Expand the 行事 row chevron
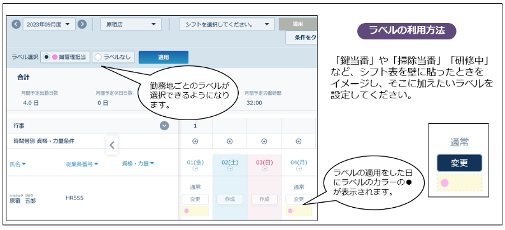This screenshot has width=505, height=230. click(x=164, y=126)
